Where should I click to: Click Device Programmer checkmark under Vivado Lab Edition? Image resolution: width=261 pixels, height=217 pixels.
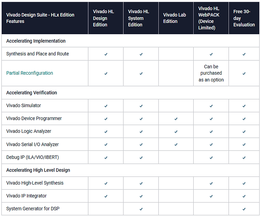pyautogui.click(x=176, y=119)
